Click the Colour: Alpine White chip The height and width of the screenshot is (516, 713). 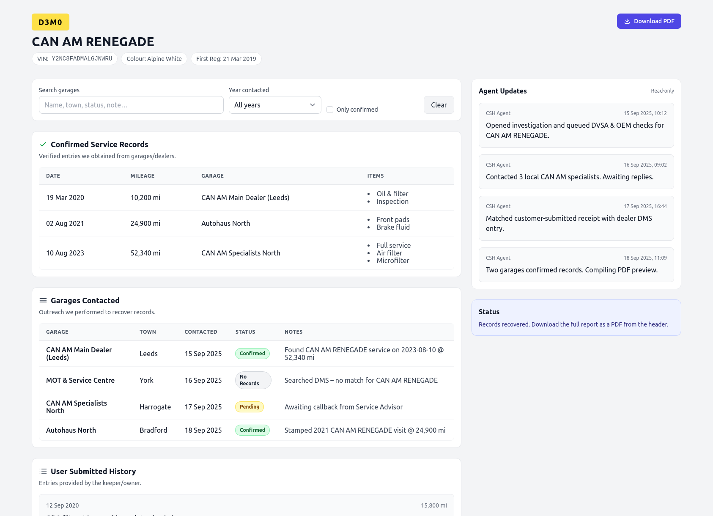154,59
